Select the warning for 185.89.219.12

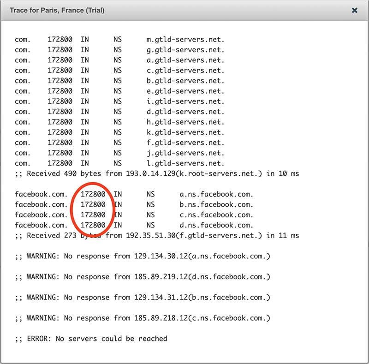(143, 277)
